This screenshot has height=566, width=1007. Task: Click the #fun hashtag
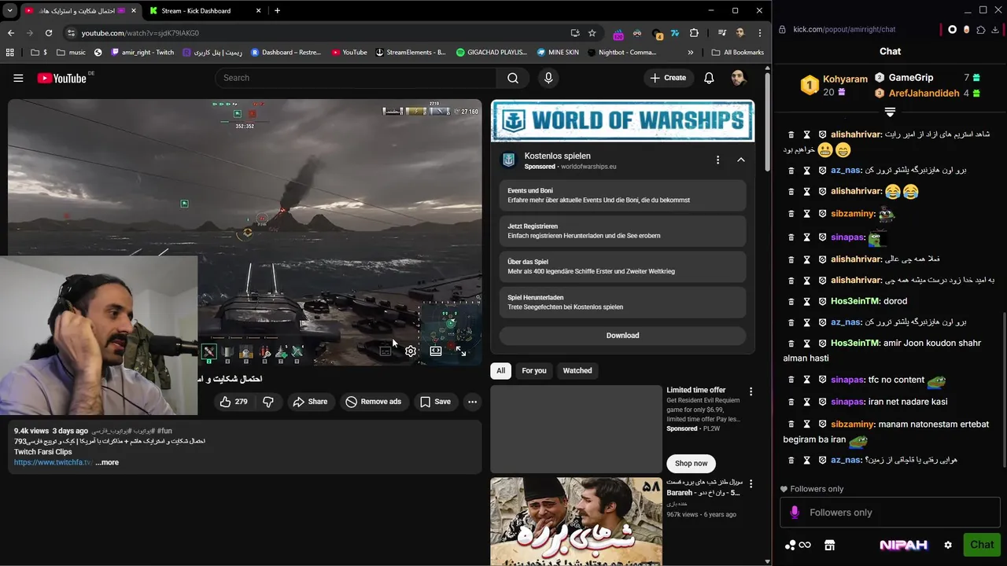click(x=164, y=432)
